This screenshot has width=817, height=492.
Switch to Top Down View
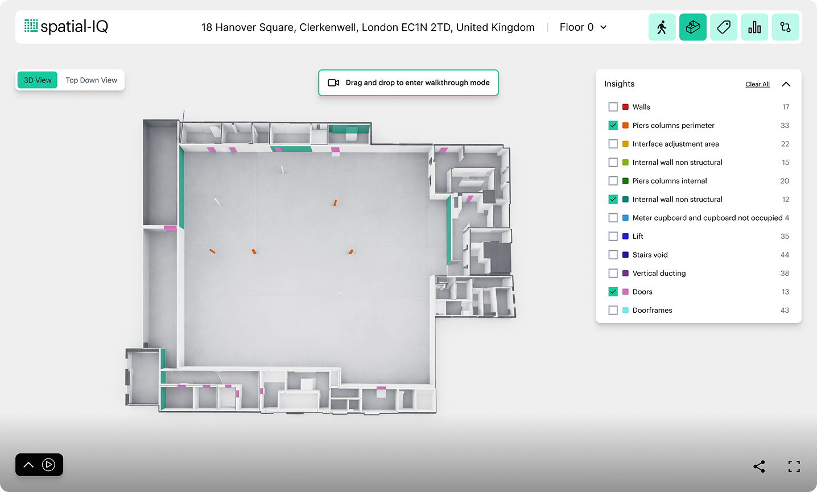pyautogui.click(x=91, y=80)
